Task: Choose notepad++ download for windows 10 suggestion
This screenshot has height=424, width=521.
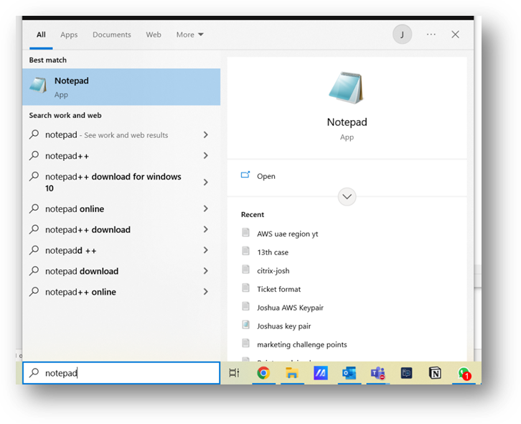Action: click(121, 182)
